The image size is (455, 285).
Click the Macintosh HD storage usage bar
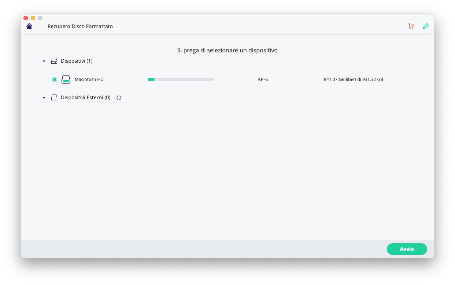point(181,79)
